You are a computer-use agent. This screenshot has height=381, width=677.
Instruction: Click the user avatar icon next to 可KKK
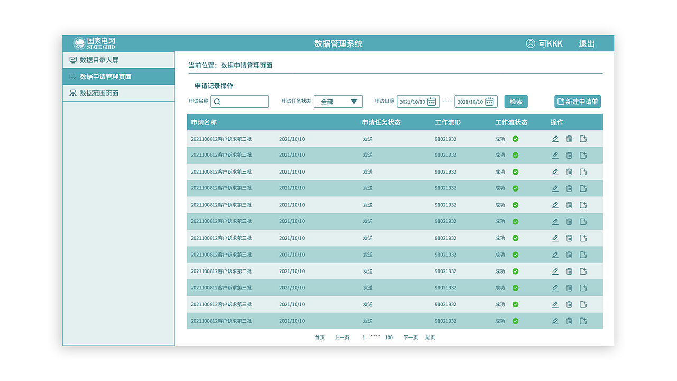pyautogui.click(x=530, y=43)
